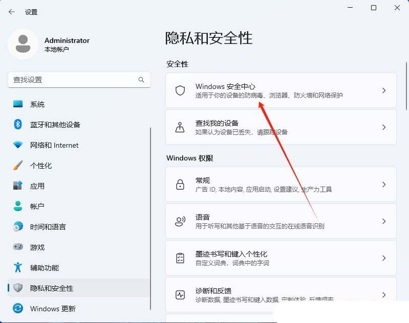Image resolution: width=409 pixels, height=323 pixels.
Task: Click the chevron on 常规 row
Action: click(384, 184)
